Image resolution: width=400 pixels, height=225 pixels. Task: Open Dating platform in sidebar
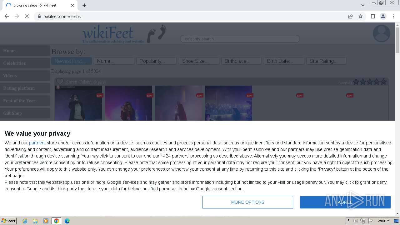click(25, 88)
